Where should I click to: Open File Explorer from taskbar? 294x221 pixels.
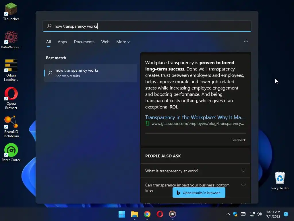click(135, 214)
